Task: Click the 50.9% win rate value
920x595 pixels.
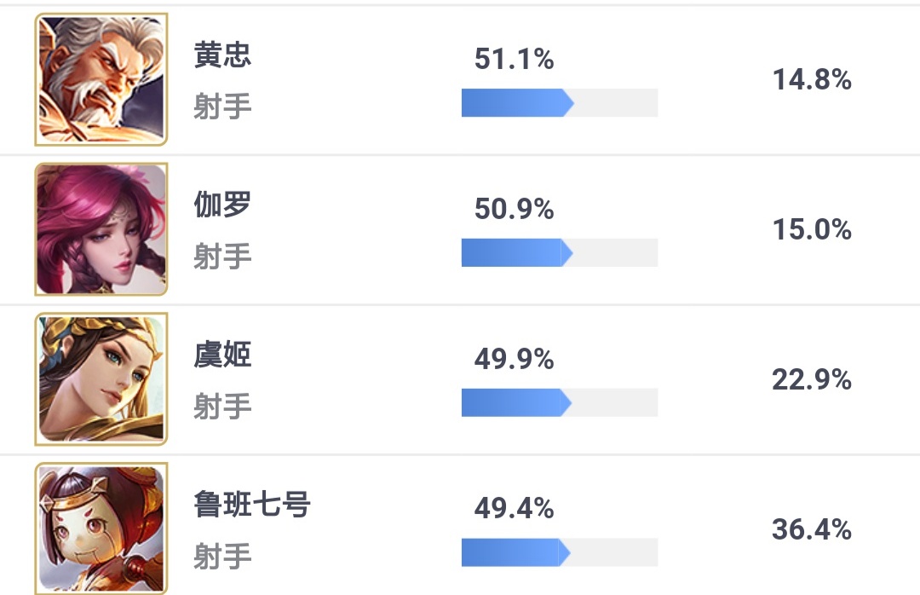Action: click(514, 210)
